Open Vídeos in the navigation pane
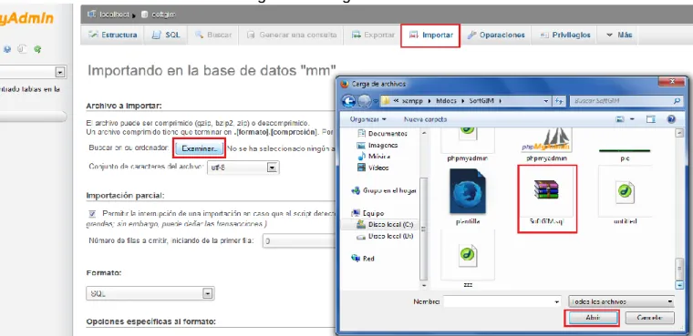 click(x=373, y=168)
